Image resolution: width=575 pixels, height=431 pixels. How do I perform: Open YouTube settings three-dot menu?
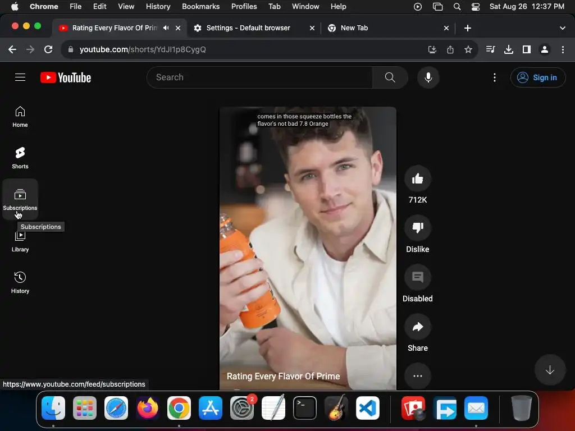pyautogui.click(x=494, y=77)
